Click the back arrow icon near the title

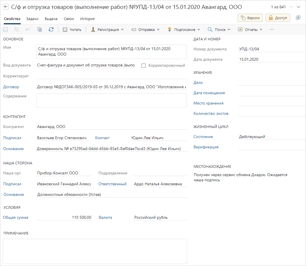[x=6, y=7]
